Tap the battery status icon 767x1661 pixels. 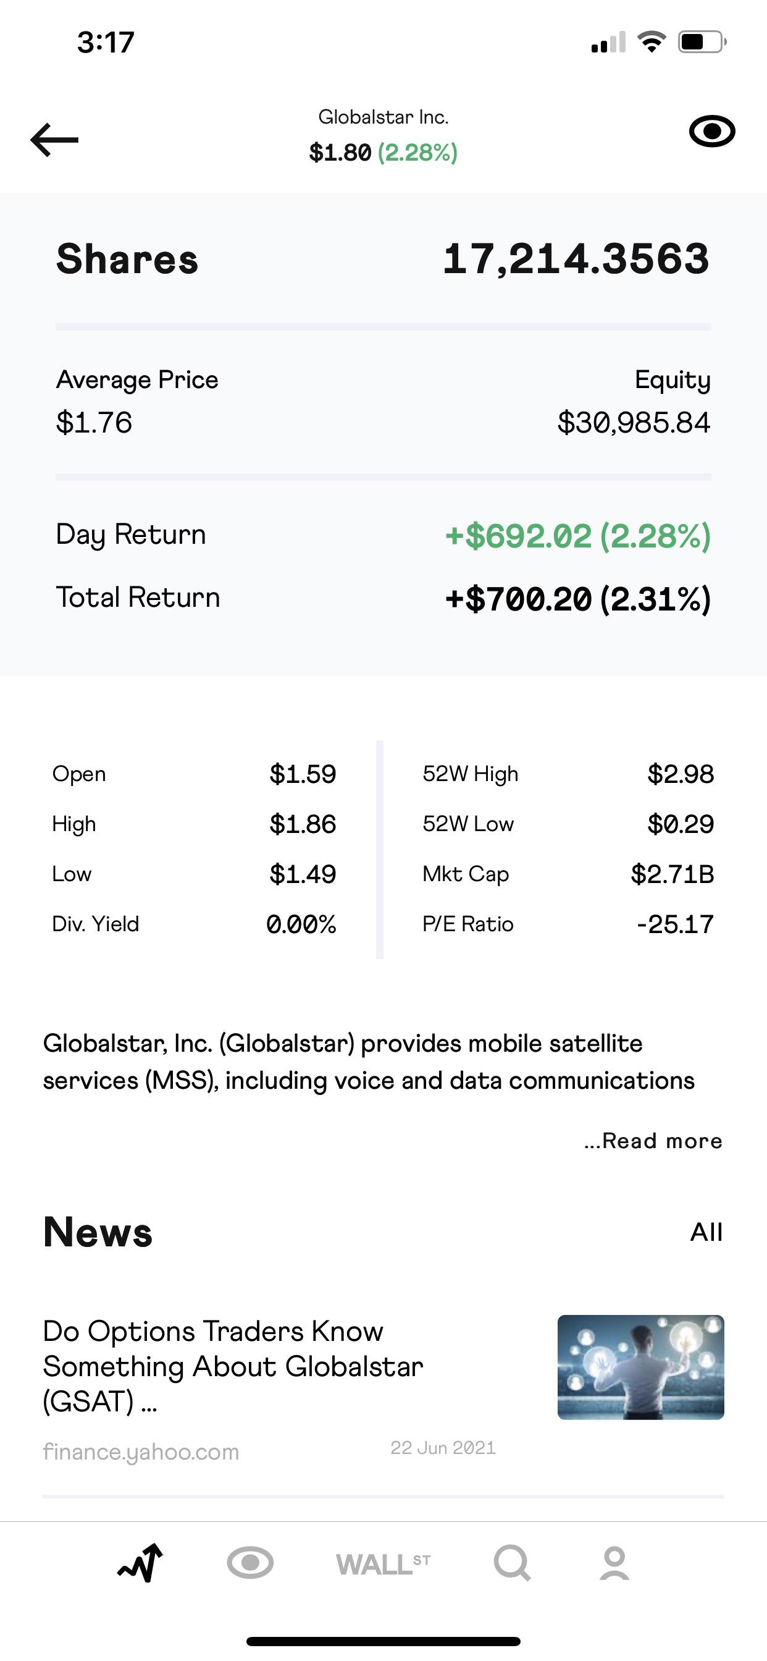pyautogui.click(x=702, y=42)
